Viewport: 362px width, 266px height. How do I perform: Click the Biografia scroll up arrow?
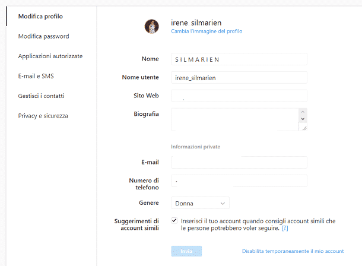coord(303,112)
